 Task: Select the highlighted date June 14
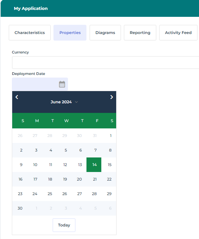94,165
